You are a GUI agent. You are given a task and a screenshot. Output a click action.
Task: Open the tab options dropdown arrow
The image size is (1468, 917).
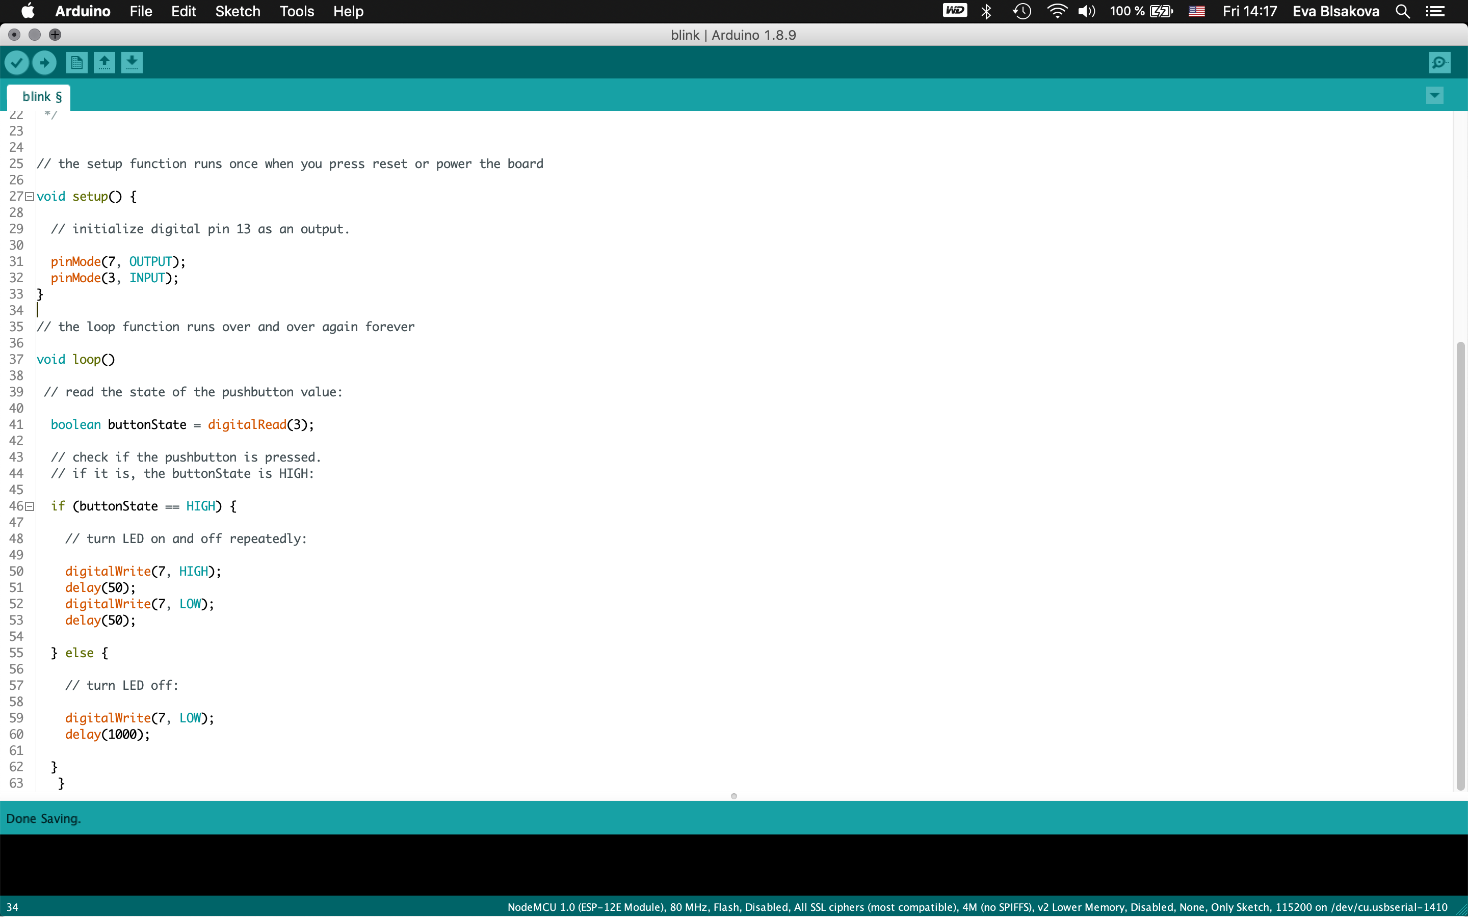pos(1435,95)
